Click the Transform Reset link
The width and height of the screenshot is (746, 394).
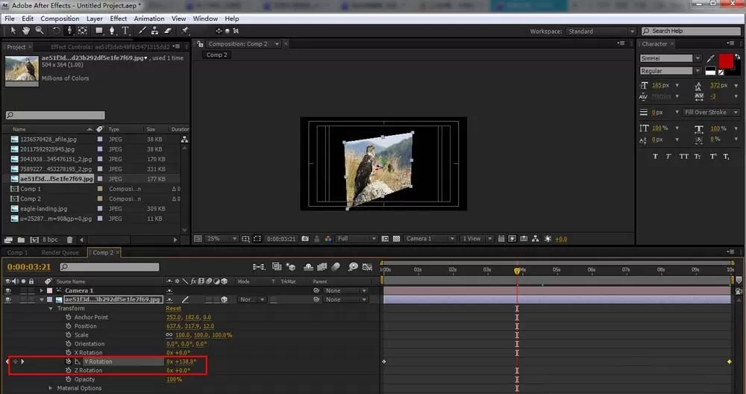click(173, 308)
